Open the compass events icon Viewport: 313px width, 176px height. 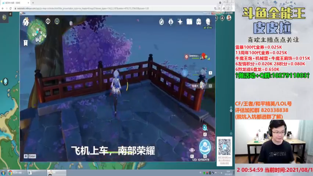pyautogui.click(x=162, y=22)
